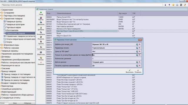The width and height of the screenshot is (188, 105).
Task: Clear the Цена за 100 грам value
Action: click(140, 51)
